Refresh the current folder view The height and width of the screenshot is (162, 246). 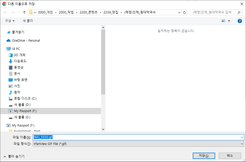click(x=185, y=12)
